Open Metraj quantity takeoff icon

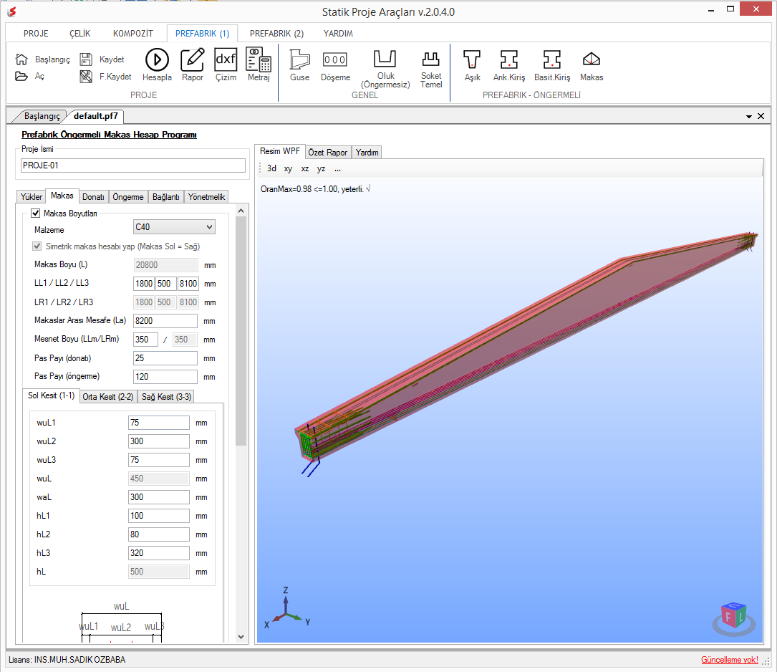click(259, 59)
